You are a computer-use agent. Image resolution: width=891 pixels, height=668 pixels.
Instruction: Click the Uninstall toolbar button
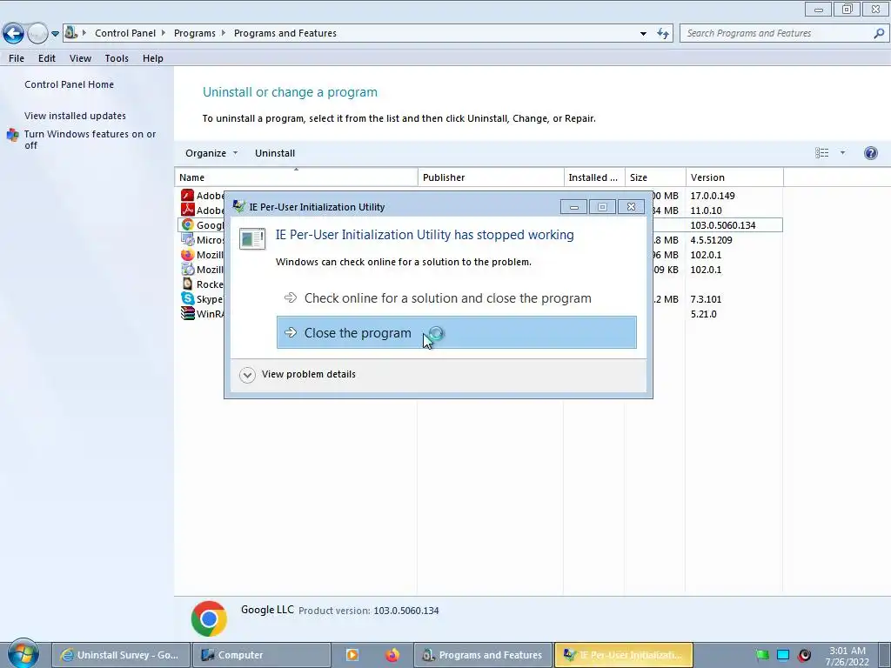coord(274,153)
